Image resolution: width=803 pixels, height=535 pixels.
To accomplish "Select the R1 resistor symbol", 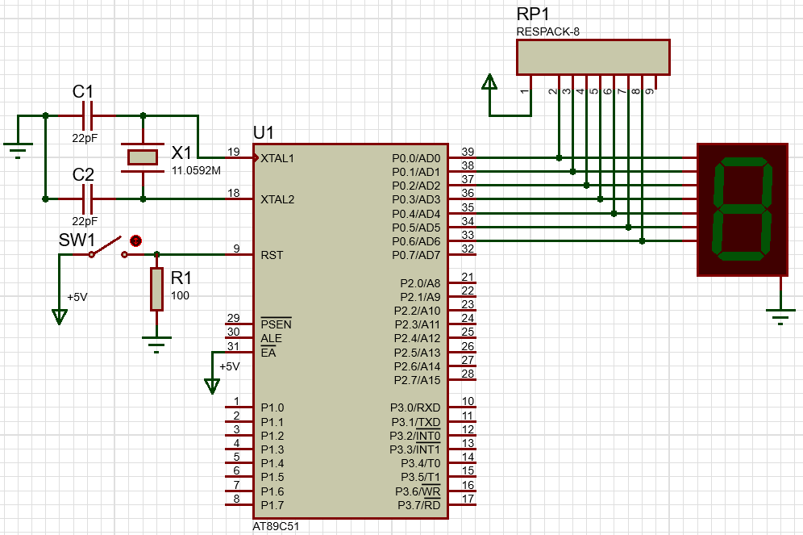I will point(156,289).
